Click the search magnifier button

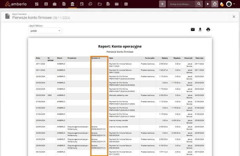coord(199,4)
